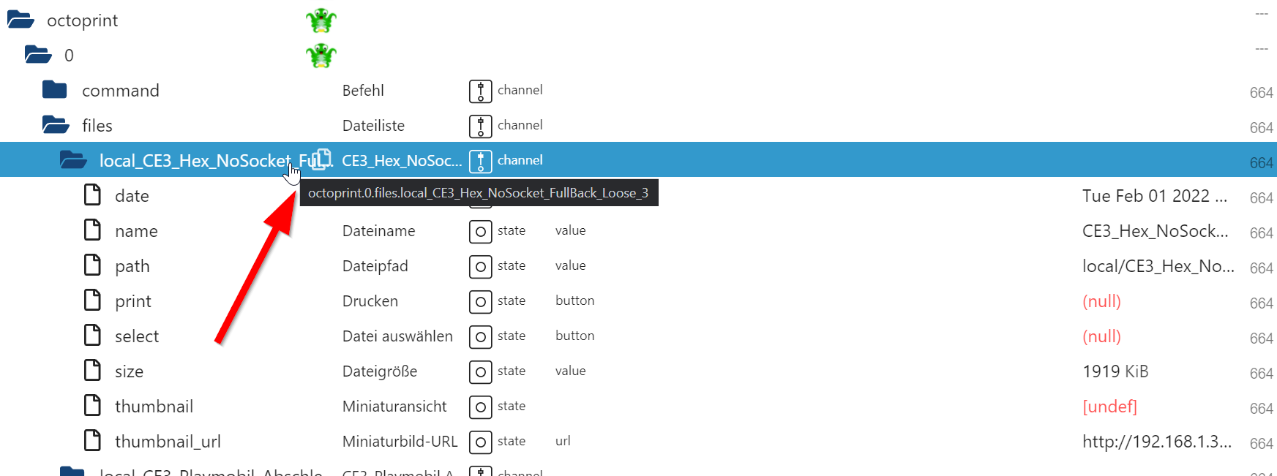Click the (null) value of select
The image size is (1277, 476).
1101,336
